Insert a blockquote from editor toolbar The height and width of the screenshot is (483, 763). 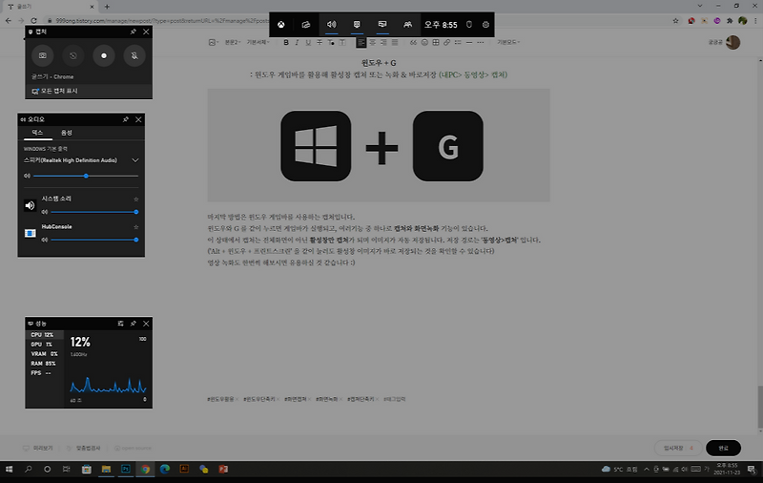(x=413, y=42)
